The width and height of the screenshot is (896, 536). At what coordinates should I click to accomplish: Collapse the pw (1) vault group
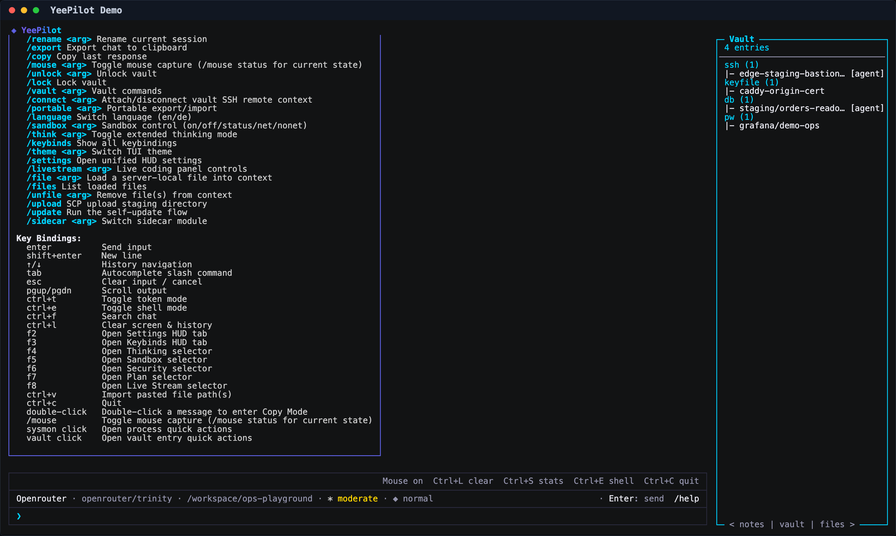[739, 117]
